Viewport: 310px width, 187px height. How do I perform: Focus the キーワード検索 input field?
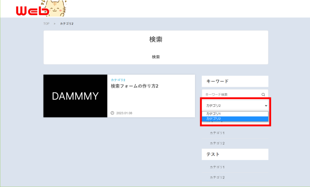tap(232, 94)
